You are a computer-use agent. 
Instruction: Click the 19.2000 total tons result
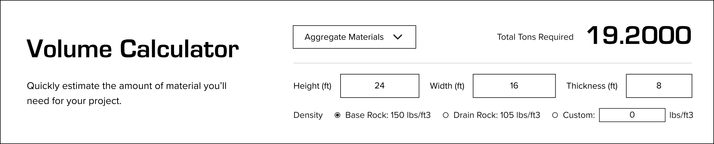639,36
